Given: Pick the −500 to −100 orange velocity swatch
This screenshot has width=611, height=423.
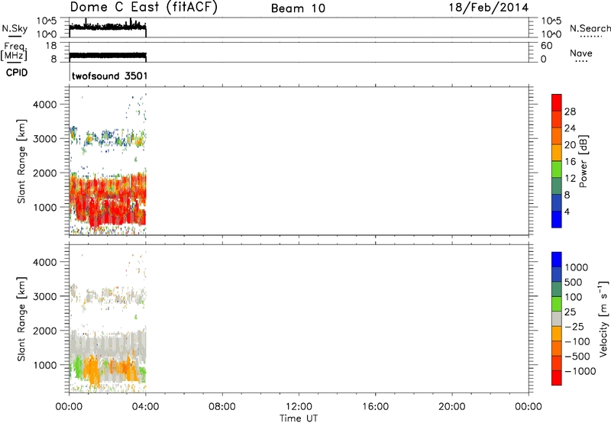Looking at the screenshot, I should tap(557, 348).
